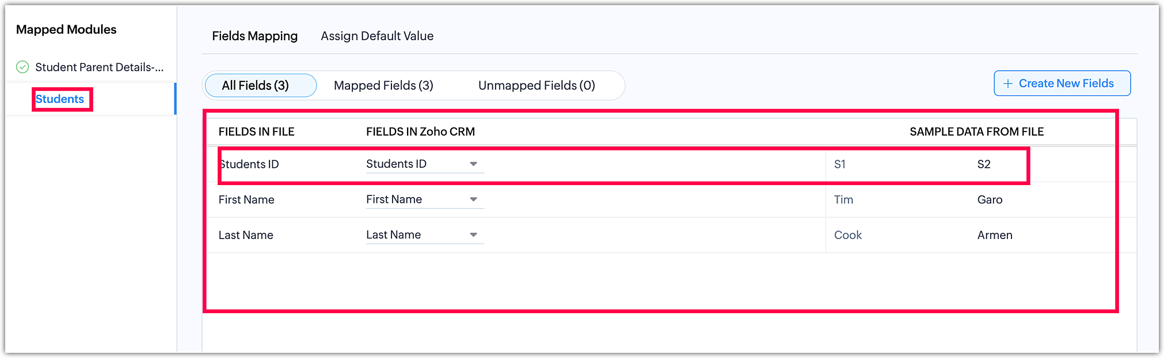Show Unmapped Fields (0) only
Viewport: 1164px width, 358px height.
[x=537, y=86]
